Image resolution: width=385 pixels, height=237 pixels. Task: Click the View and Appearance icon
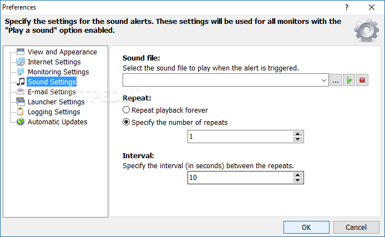pos(21,52)
